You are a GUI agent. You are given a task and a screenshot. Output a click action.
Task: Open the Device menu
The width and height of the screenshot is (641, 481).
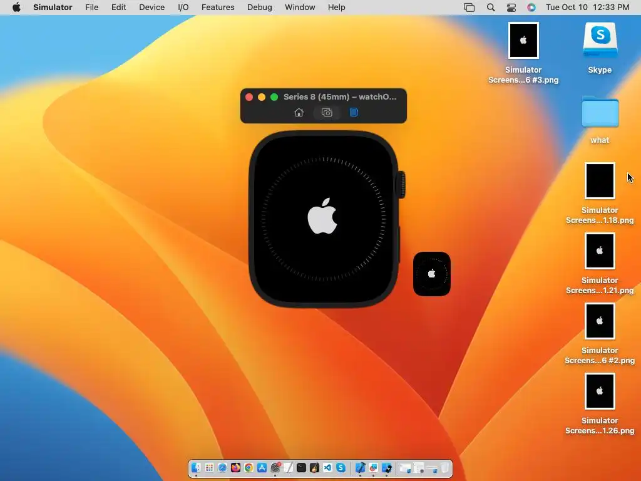(x=151, y=8)
